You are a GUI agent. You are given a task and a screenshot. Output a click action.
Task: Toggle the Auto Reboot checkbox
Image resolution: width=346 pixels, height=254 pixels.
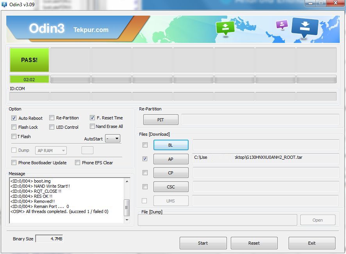coord(14,118)
